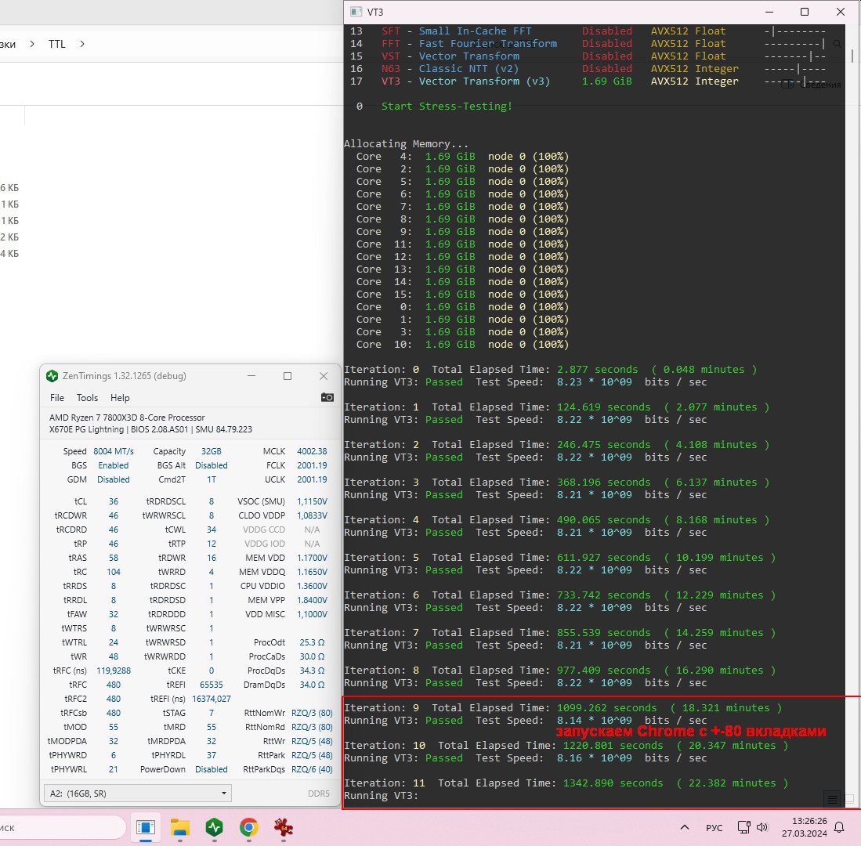Open File Explorer from the taskbar
This screenshot has height=846, width=861.
(x=180, y=827)
